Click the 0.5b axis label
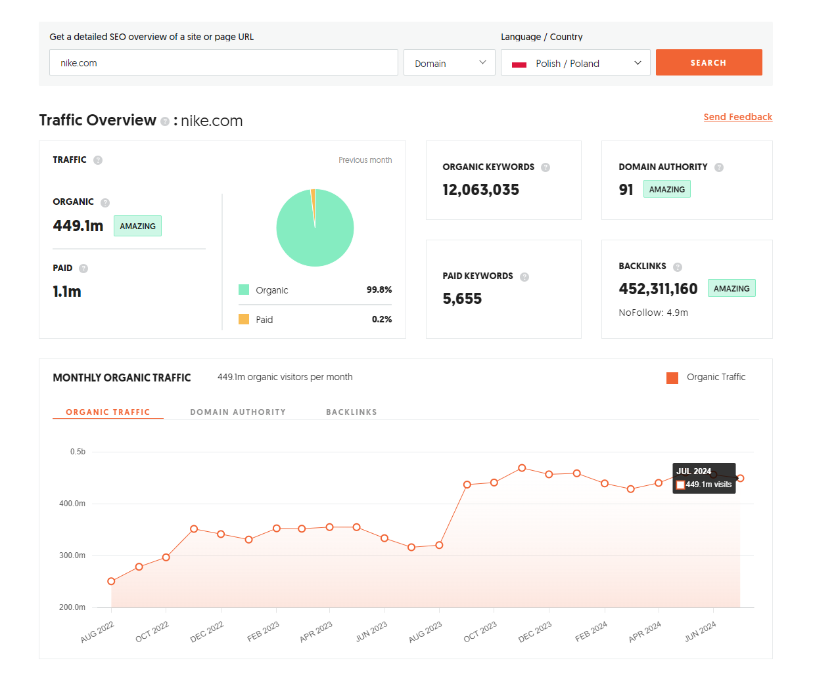This screenshot has width=813, height=673. pyautogui.click(x=78, y=452)
